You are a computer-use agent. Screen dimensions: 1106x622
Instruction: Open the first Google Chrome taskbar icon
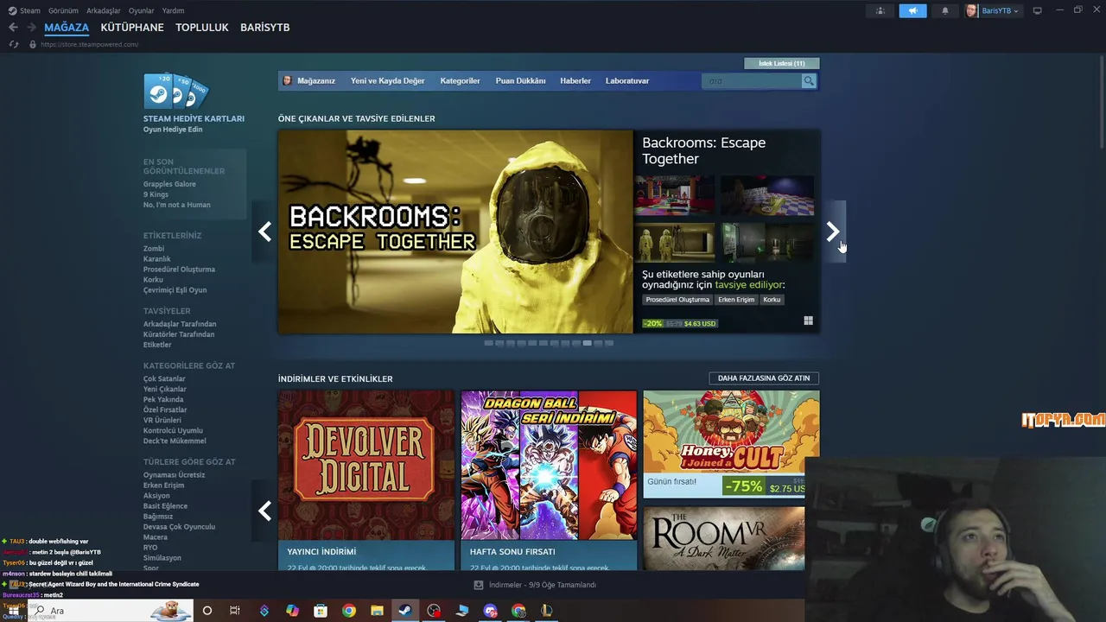348,611
